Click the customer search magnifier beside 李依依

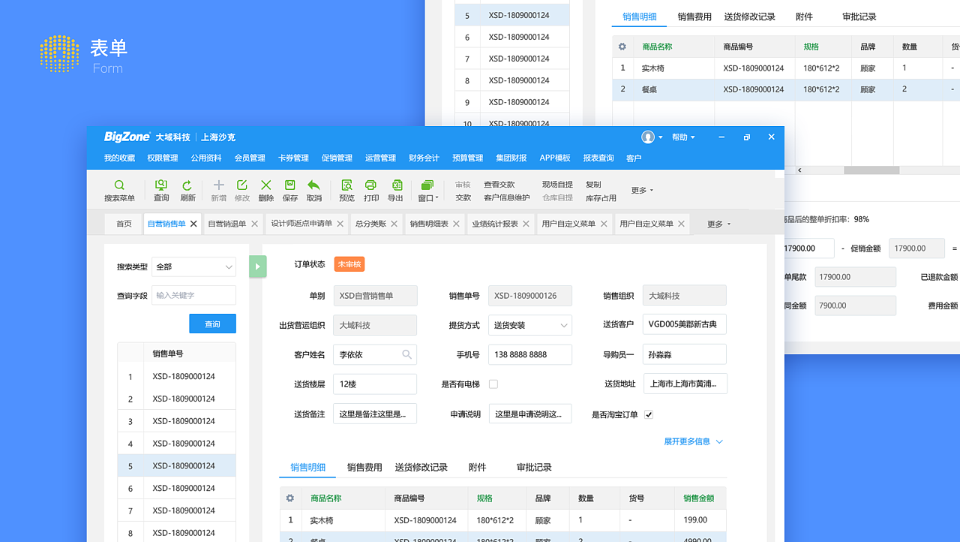[406, 354]
